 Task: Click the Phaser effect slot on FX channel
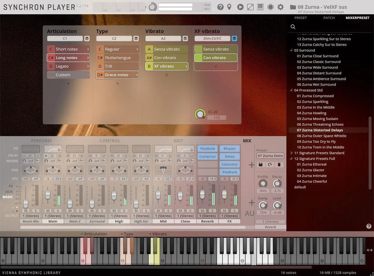pyautogui.click(x=230, y=149)
